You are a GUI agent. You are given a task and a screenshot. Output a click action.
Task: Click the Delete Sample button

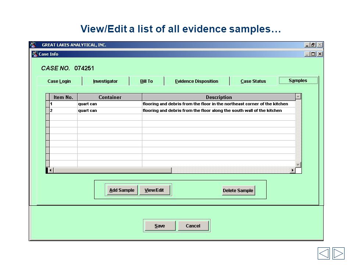point(238,190)
